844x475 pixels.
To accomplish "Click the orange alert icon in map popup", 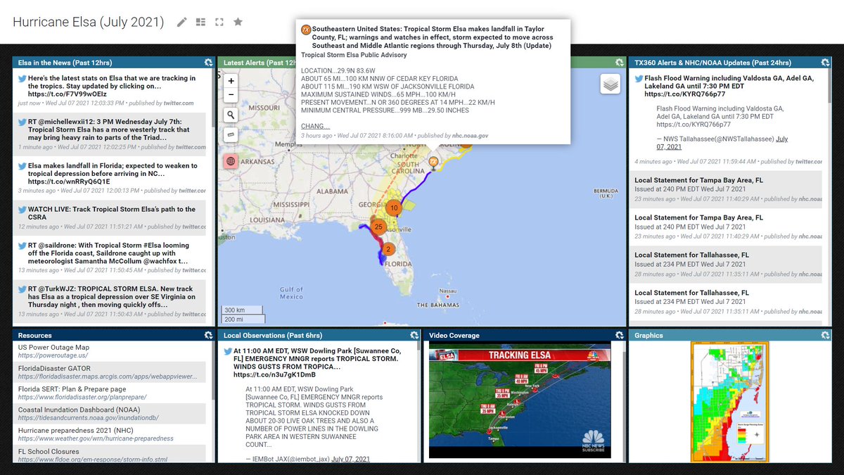I will pos(306,30).
